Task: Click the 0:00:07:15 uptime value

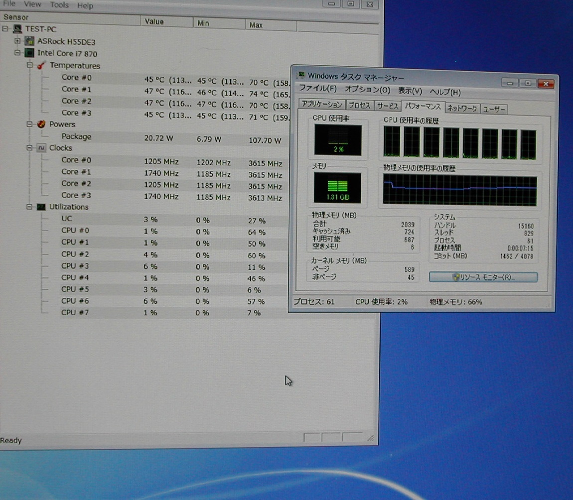Action: [x=520, y=249]
